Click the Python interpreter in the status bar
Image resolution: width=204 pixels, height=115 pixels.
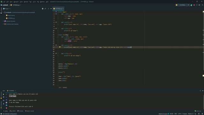click(191, 114)
